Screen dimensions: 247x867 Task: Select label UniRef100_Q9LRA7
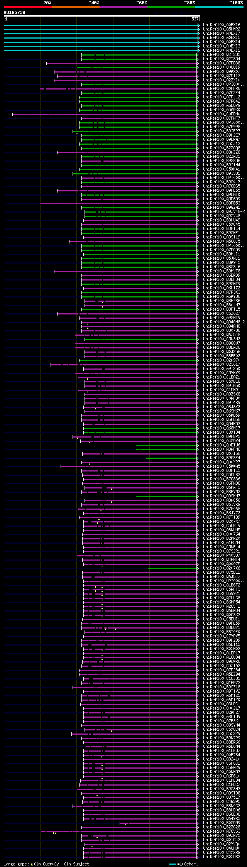[222, 140]
